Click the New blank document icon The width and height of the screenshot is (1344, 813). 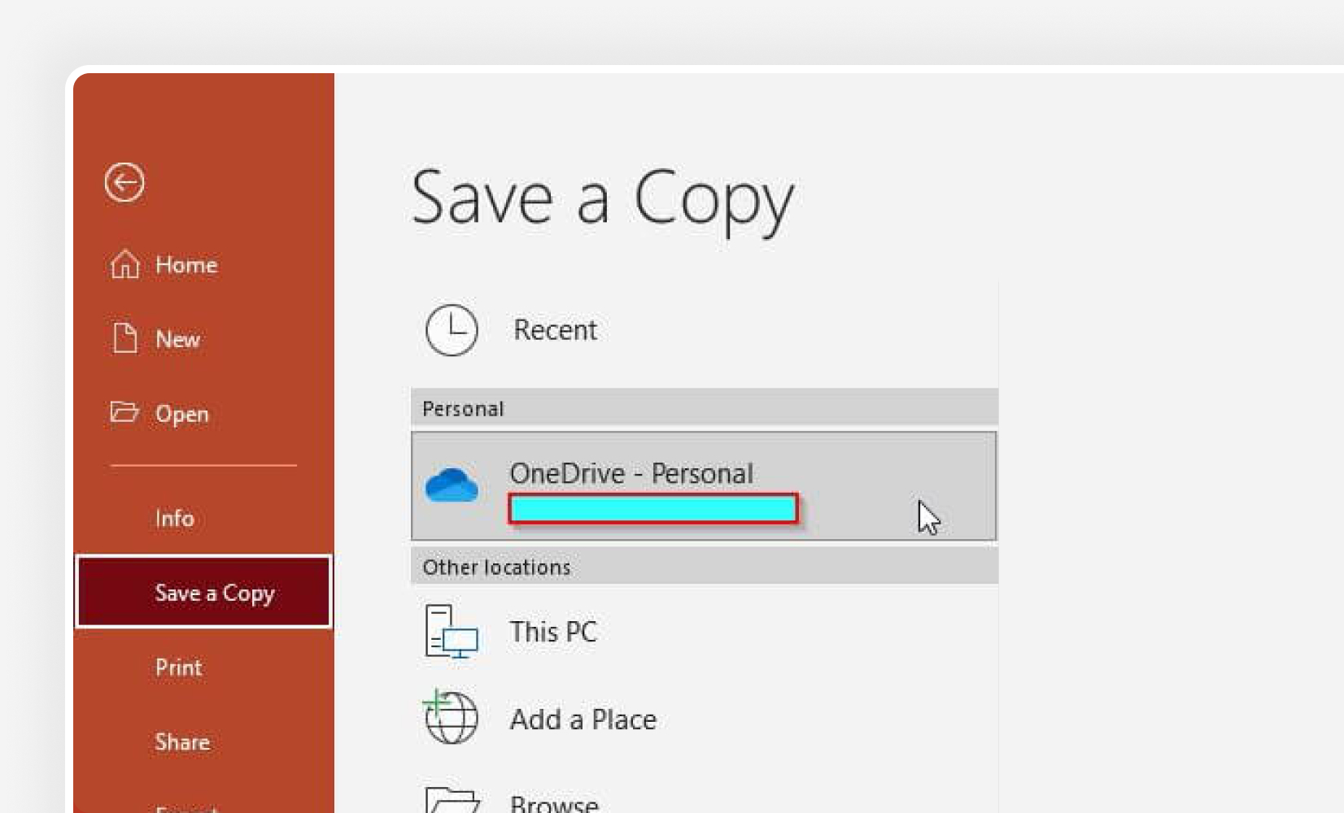[124, 338]
